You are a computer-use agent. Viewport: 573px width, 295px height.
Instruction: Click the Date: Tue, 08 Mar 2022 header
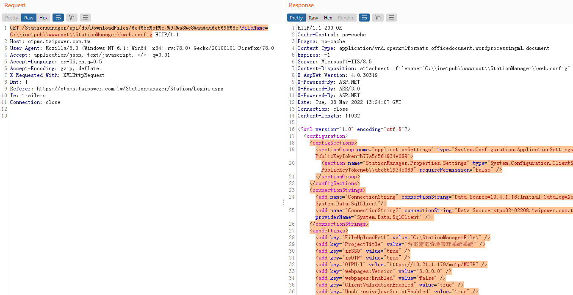349,102
